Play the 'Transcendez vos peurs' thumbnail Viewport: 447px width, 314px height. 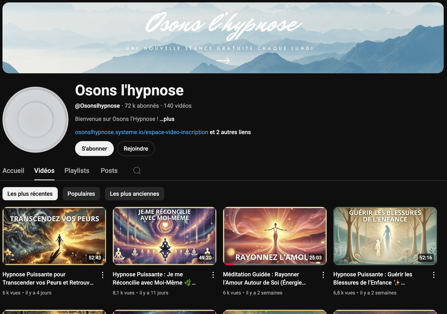[x=54, y=236]
